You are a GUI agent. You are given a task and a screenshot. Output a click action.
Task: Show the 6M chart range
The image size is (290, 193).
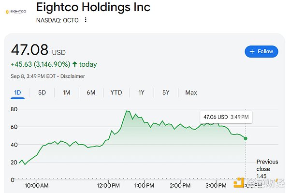coord(91,92)
